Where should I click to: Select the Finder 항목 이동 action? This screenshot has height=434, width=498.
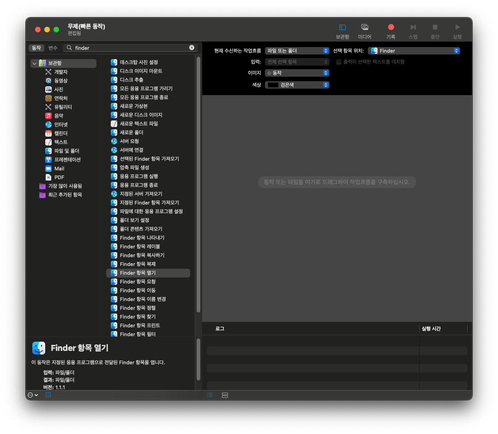(x=138, y=290)
